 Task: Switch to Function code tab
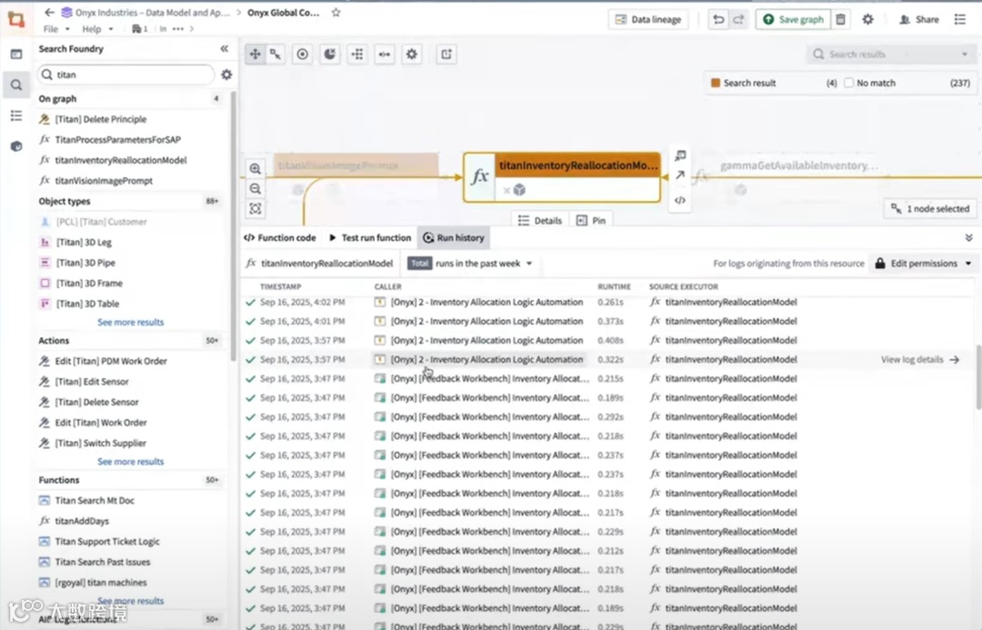(279, 238)
